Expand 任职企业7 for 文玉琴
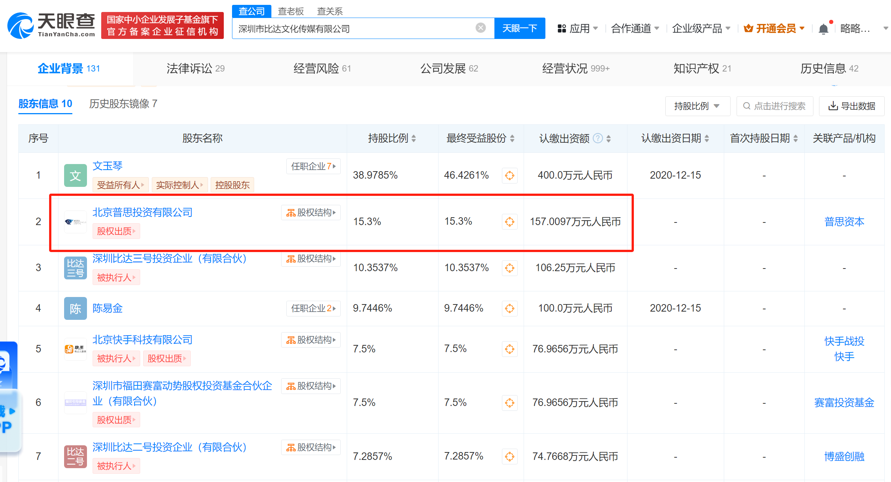 click(x=313, y=166)
